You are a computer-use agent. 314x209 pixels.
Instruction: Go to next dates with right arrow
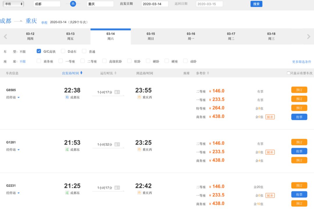coord(309,37)
